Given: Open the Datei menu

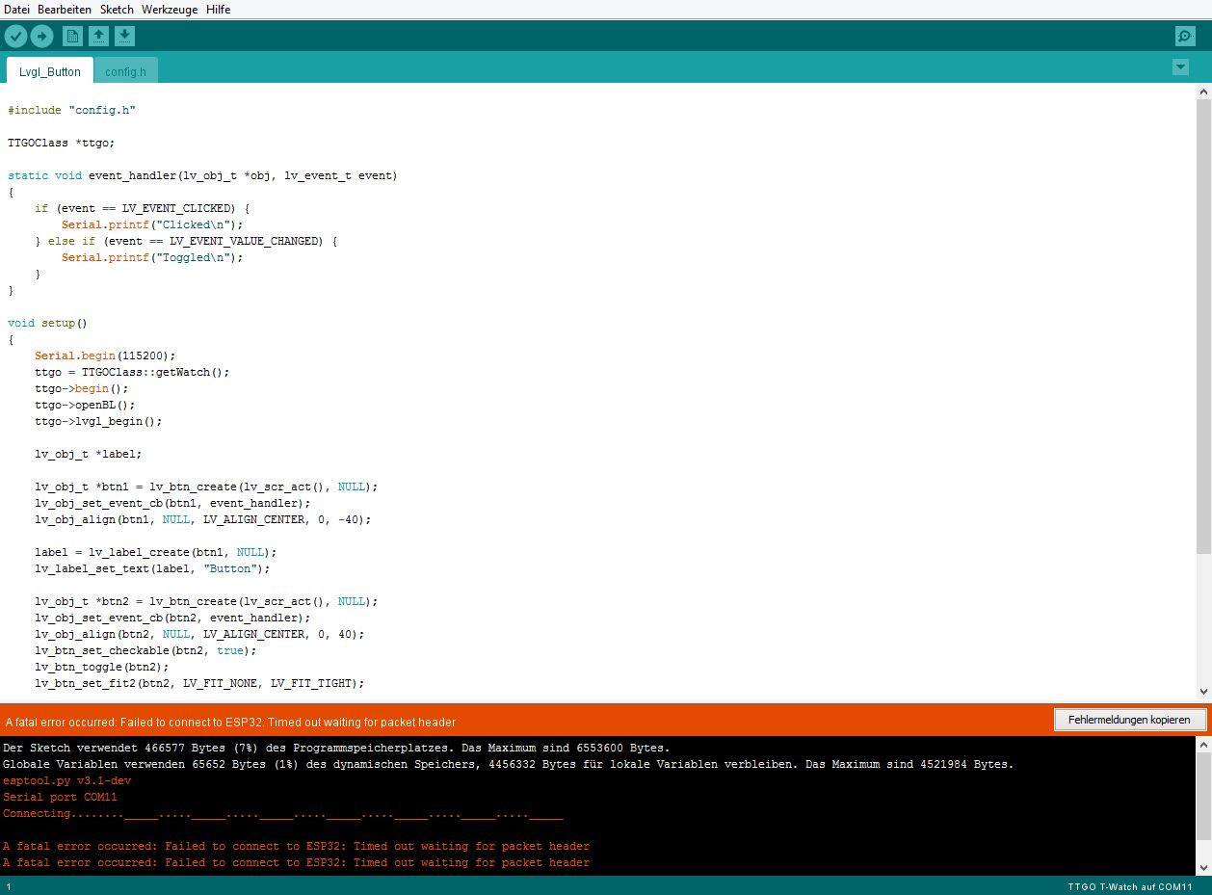Looking at the screenshot, I should point(17,10).
